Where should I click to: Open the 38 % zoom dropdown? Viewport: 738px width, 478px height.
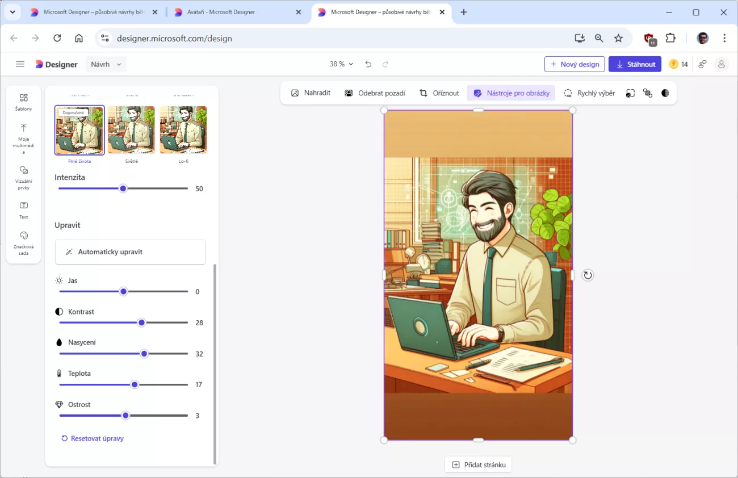(x=341, y=64)
